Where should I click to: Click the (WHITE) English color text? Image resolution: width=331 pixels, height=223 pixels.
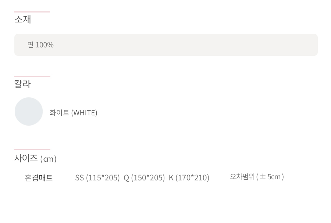pos(84,113)
